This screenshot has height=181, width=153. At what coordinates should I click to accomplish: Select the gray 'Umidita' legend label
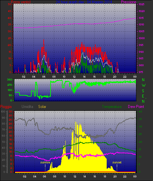[27, 107]
